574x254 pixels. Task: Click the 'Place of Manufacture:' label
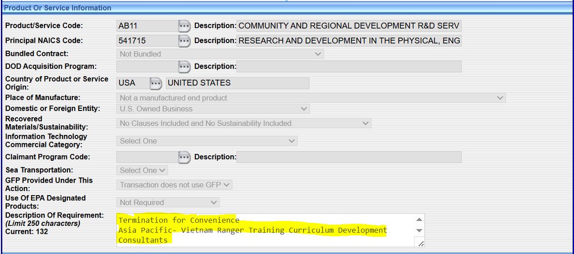click(x=43, y=98)
